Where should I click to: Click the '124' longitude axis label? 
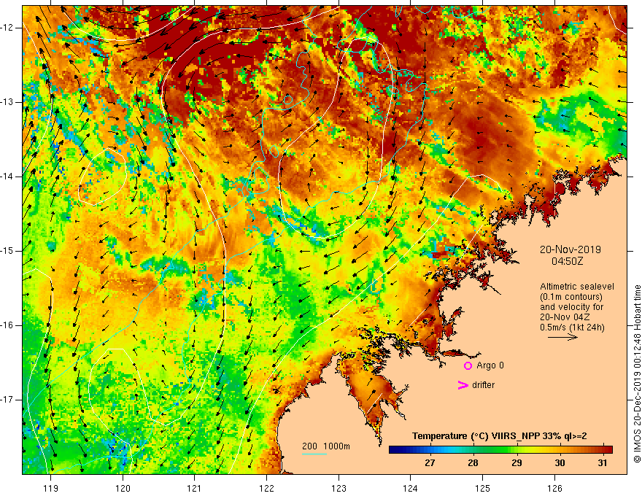tap(411, 488)
